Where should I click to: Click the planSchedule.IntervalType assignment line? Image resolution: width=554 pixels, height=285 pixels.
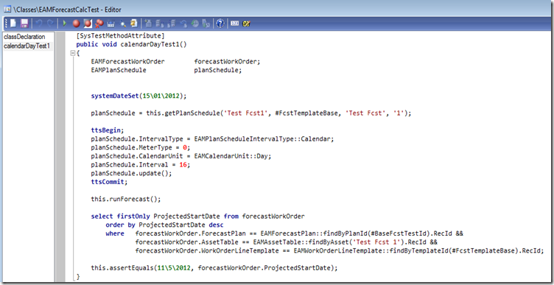(212, 138)
